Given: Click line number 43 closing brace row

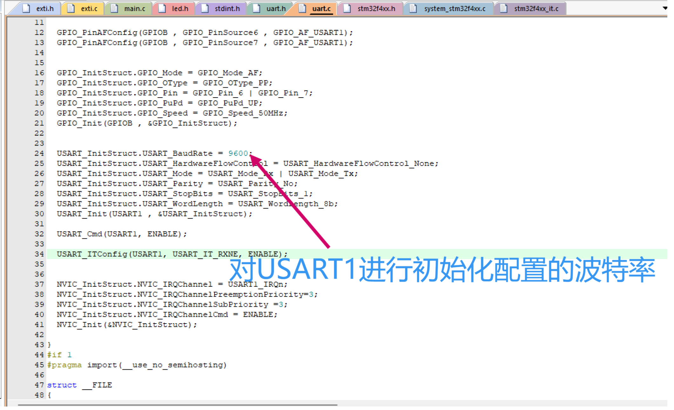Looking at the screenshot, I should (39, 345).
